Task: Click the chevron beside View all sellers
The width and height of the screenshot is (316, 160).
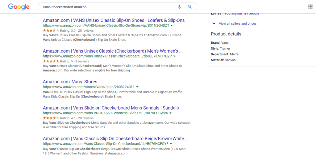Action: tap(214, 23)
